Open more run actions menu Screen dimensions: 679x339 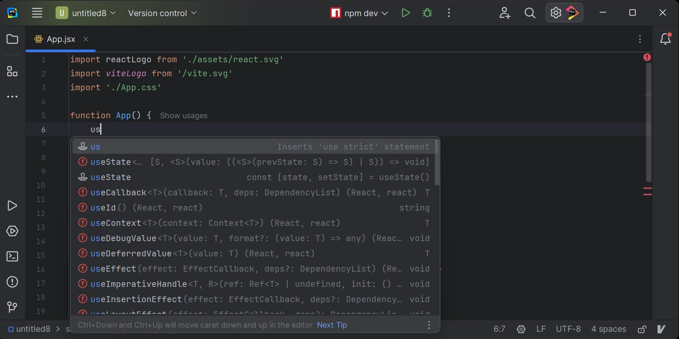[449, 13]
